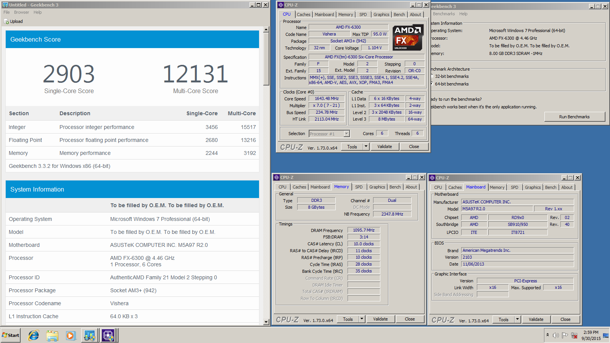The width and height of the screenshot is (610, 343).
Task: Switch to SPD tab in top CPU-Z window
Action: [363, 14]
